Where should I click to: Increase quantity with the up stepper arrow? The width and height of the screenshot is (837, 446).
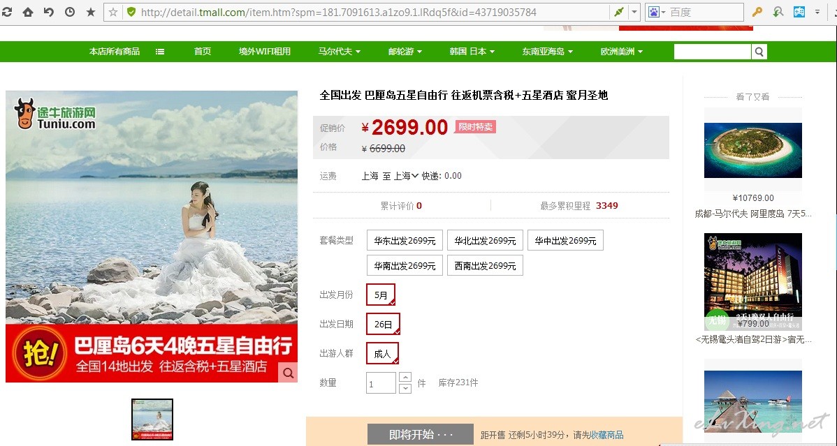tap(405, 377)
